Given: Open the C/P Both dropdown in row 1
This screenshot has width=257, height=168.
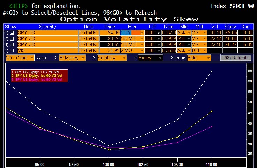Looking at the screenshot, I should click(x=153, y=32).
